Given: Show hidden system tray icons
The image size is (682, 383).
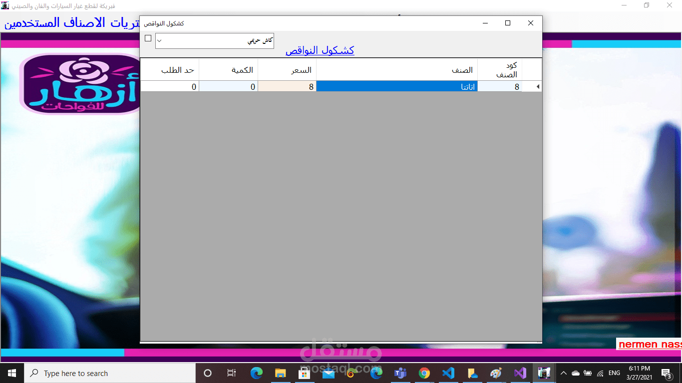Looking at the screenshot, I should [564, 373].
